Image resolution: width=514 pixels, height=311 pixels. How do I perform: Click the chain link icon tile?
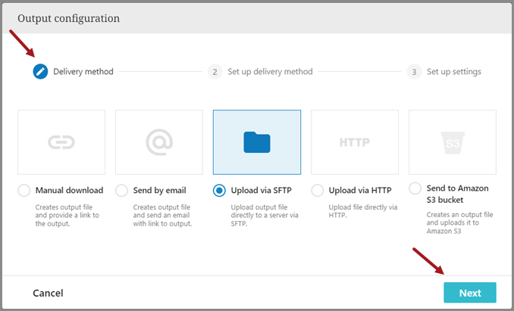coord(61,142)
